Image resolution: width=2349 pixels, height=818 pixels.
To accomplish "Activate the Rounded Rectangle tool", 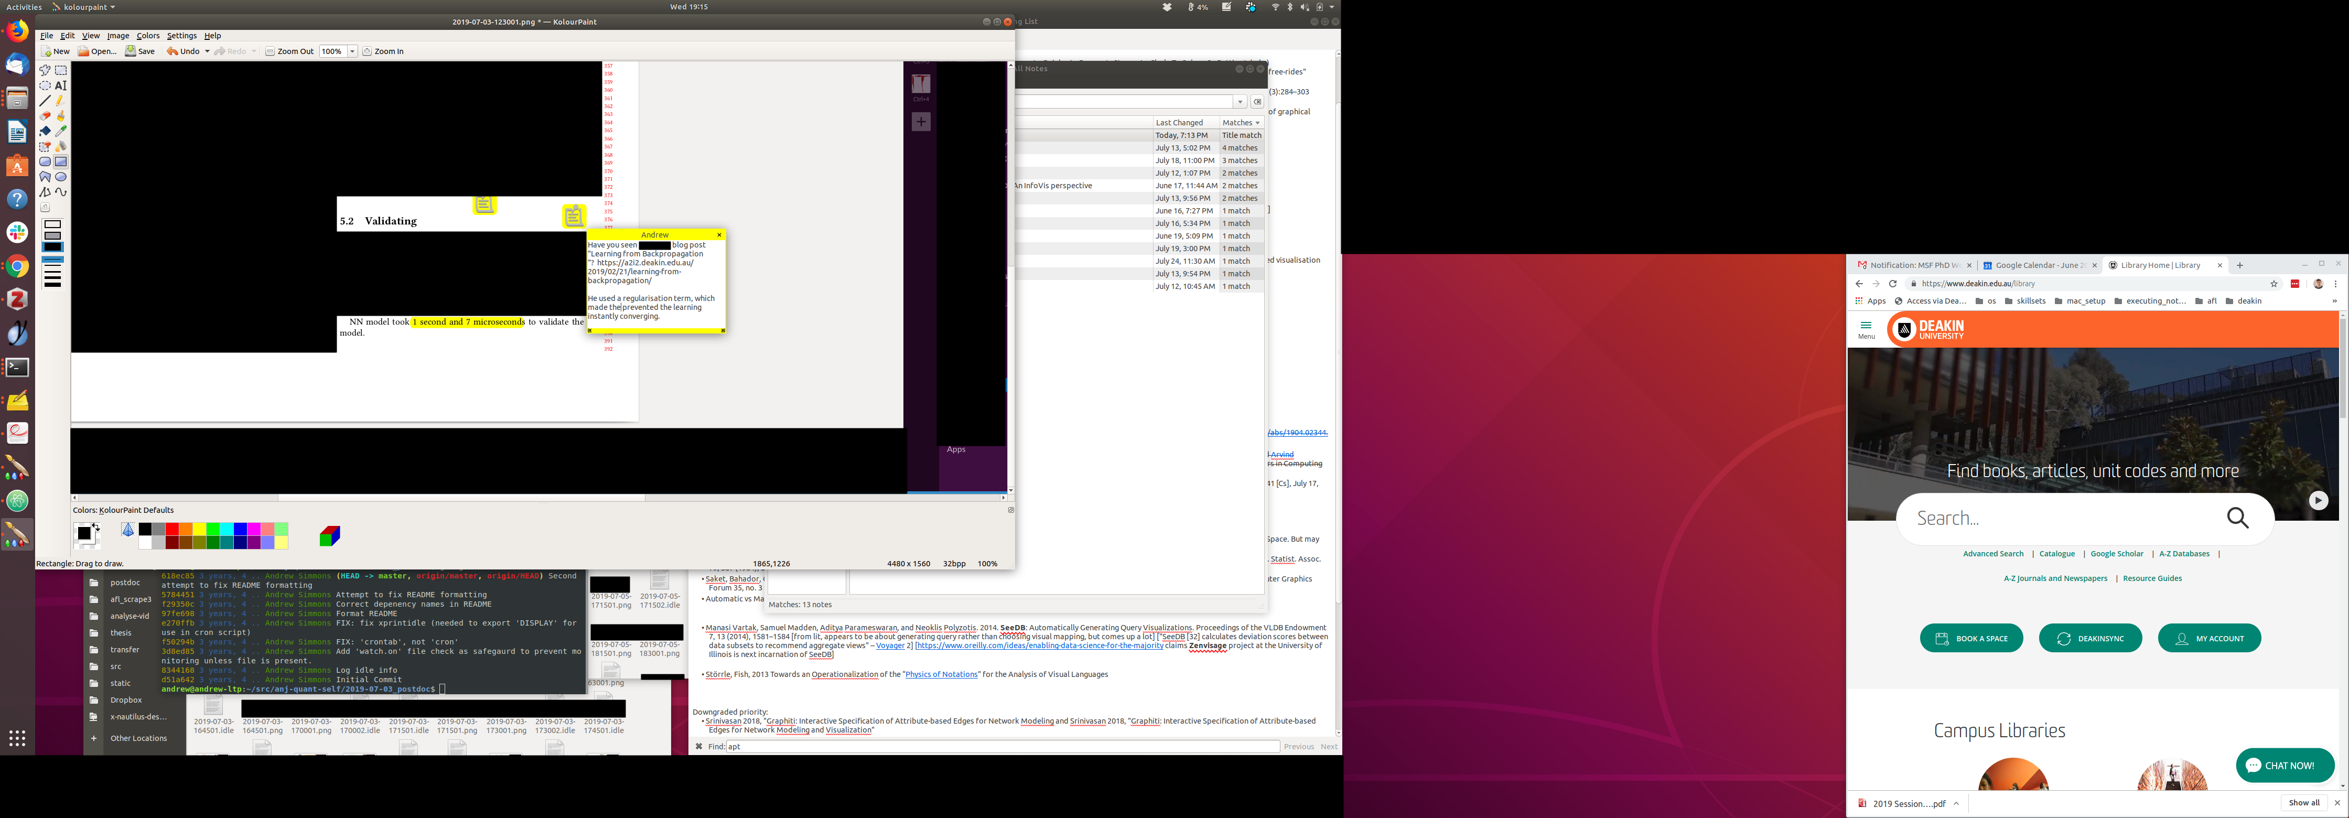I will pyautogui.click(x=45, y=163).
